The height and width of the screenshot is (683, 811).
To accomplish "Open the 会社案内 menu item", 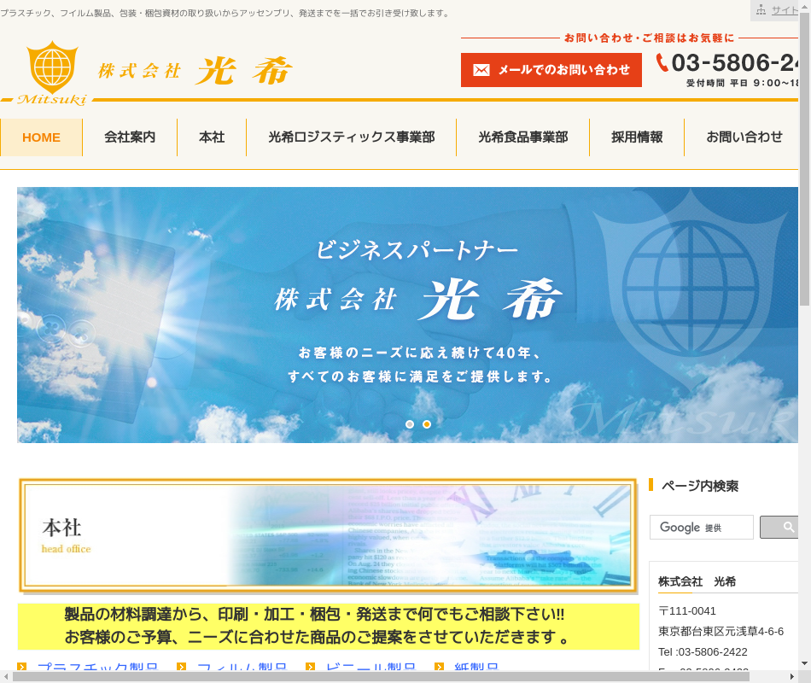I will 130,137.
